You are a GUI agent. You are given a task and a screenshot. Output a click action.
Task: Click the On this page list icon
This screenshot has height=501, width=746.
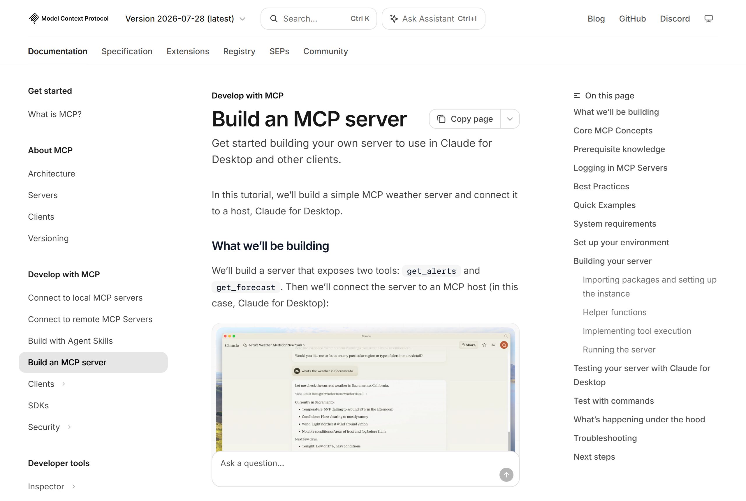[577, 96]
